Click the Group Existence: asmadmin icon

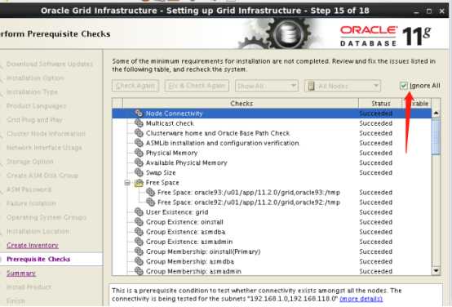[x=139, y=242]
